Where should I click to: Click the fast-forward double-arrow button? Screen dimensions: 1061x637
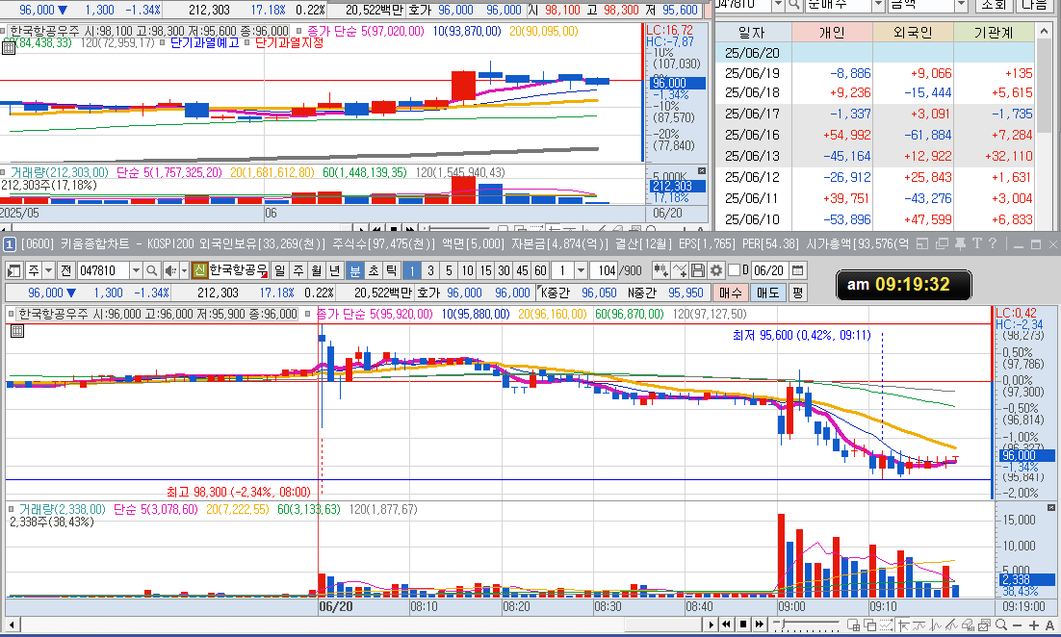pos(760,624)
